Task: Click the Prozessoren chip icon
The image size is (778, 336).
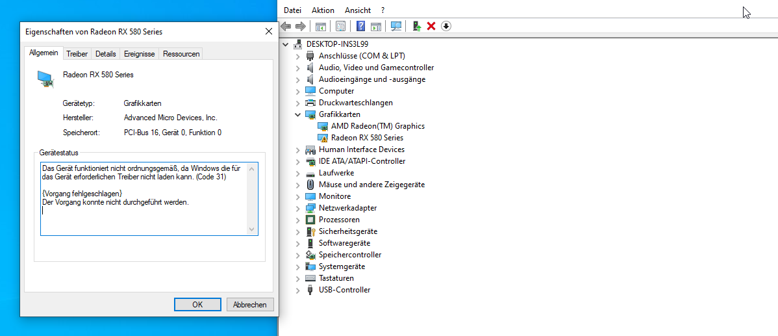Action: pyautogui.click(x=310, y=220)
